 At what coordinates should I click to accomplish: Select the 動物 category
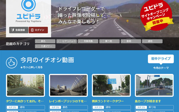[131, 41]
